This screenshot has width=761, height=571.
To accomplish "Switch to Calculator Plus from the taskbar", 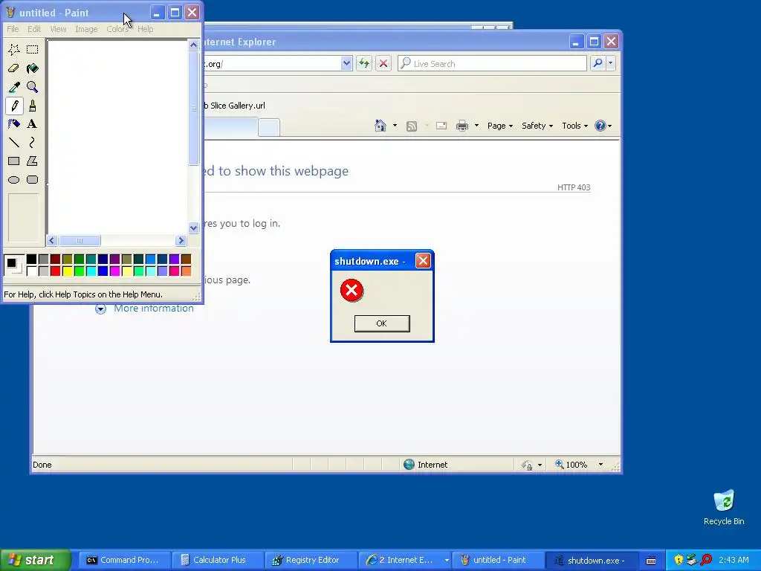I will pos(218,560).
